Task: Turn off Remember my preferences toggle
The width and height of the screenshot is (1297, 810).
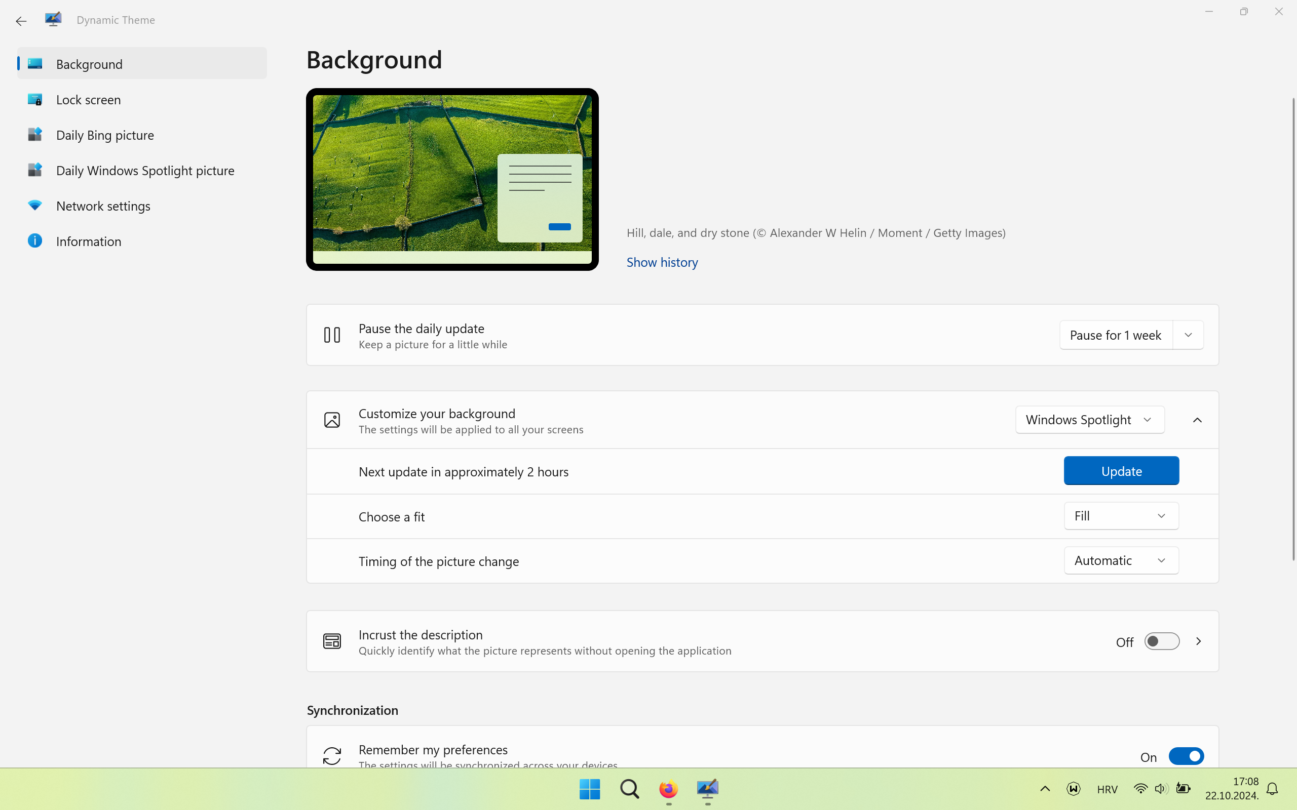Action: pyautogui.click(x=1186, y=756)
